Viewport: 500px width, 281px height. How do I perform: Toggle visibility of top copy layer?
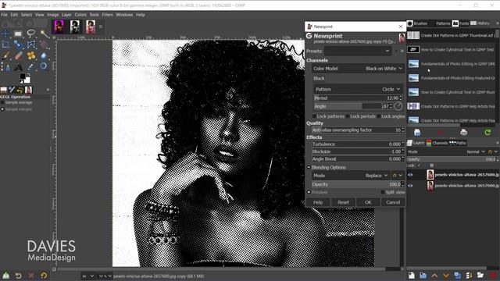[x=410, y=175]
